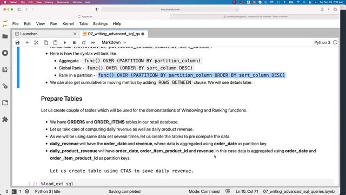Restart the kernel with the circular arrow icon

(x=84, y=42)
